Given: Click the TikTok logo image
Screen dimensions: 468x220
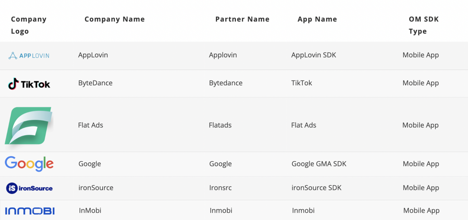Looking at the screenshot, I should coord(29,84).
